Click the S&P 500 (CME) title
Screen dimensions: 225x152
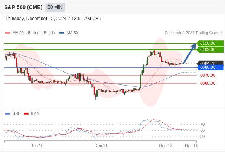point(23,7)
